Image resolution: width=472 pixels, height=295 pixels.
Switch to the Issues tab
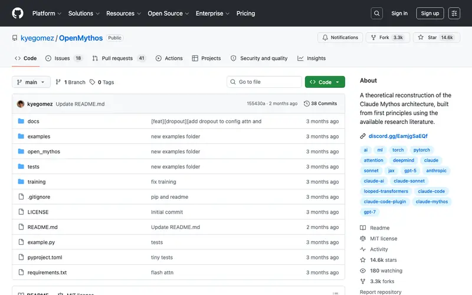pyautogui.click(x=64, y=58)
